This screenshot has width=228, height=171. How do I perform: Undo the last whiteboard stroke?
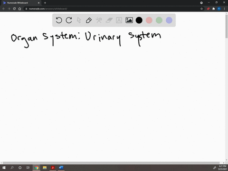click(x=59, y=20)
